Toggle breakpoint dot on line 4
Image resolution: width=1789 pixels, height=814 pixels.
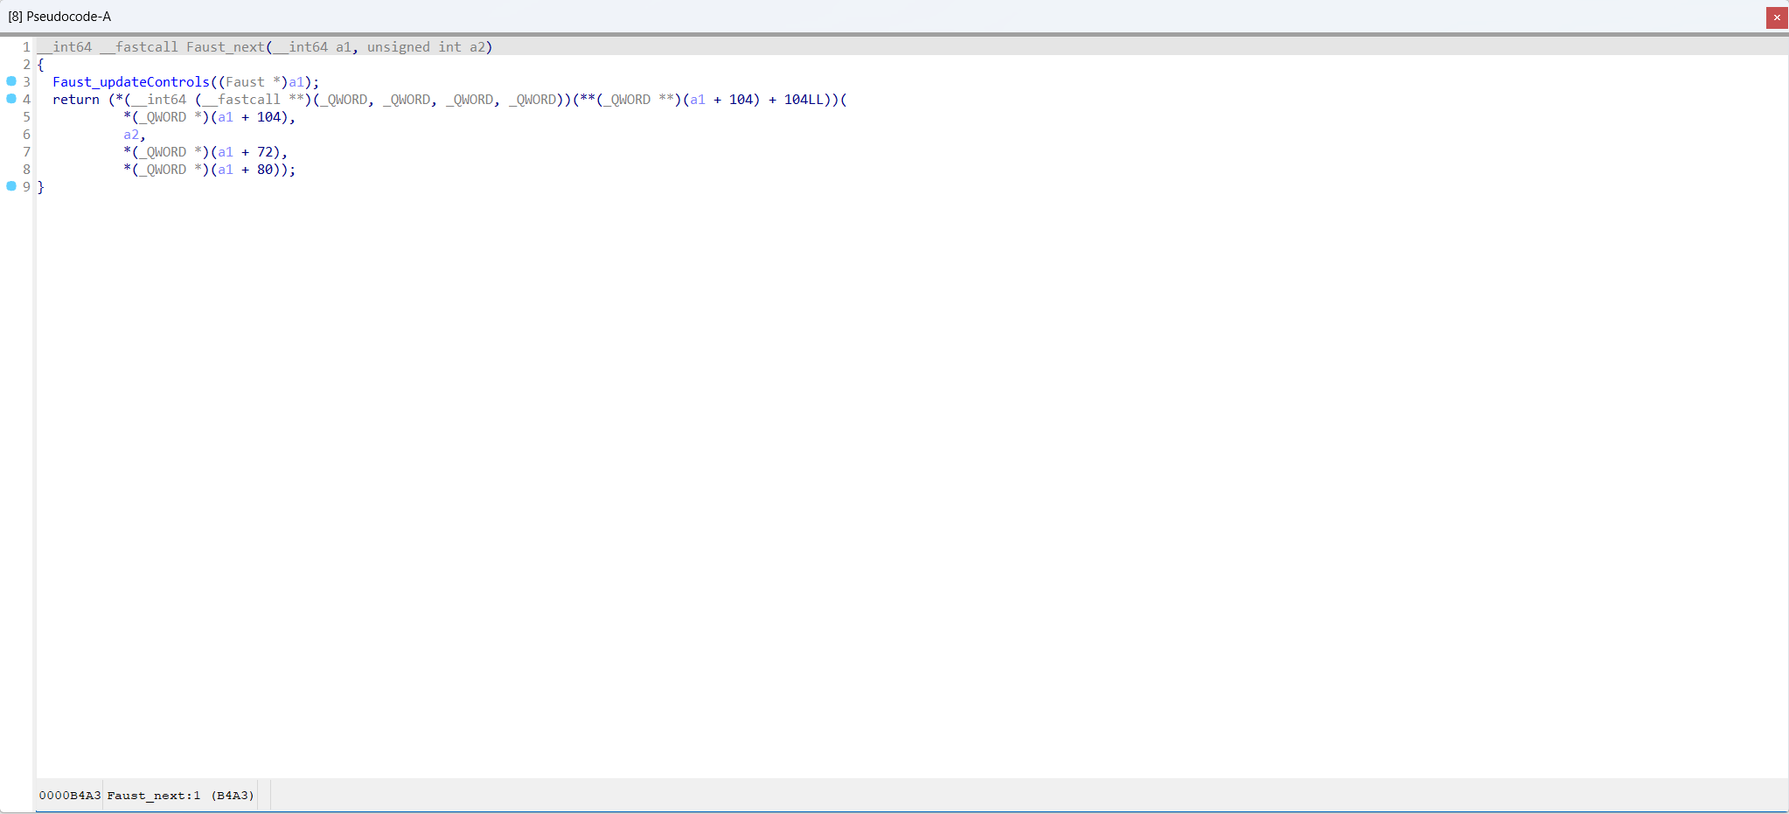click(x=11, y=99)
